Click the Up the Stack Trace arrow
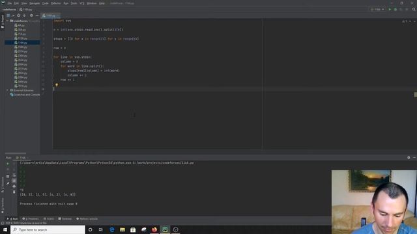 pos(14,164)
